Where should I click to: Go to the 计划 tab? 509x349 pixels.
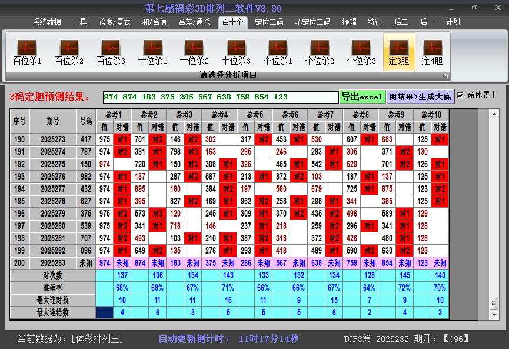(453, 22)
